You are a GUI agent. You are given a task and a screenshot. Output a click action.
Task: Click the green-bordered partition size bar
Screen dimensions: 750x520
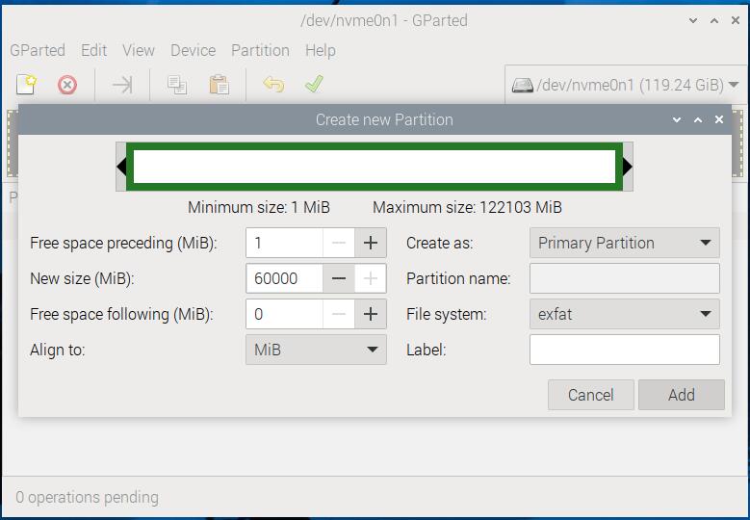coord(375,167)
